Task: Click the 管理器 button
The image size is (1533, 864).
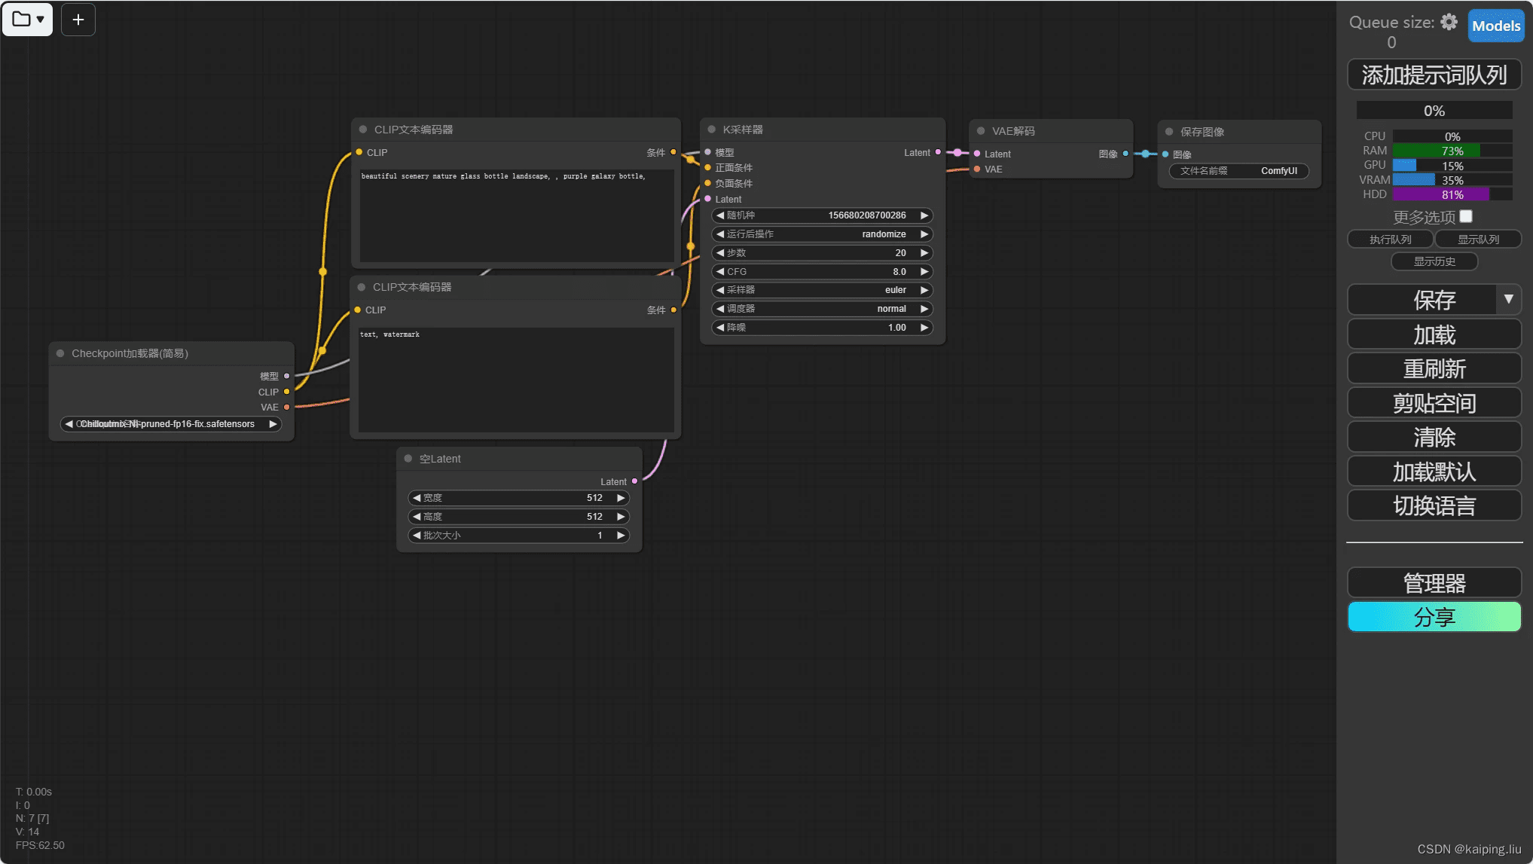Action: coord(1434,583)
